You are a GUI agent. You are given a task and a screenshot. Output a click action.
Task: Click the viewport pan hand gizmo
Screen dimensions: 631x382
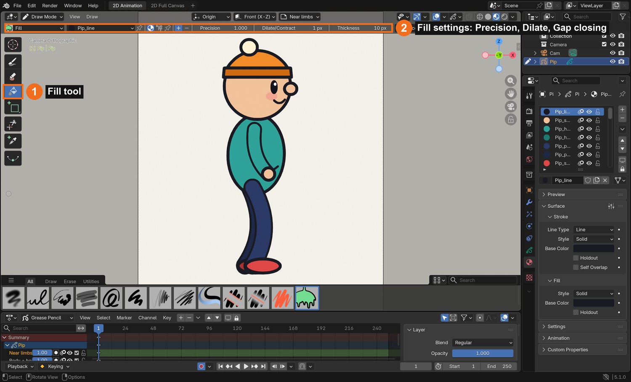click(x=511, y=93)
